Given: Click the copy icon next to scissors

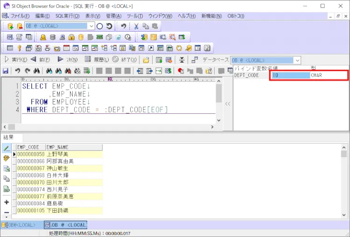Looking at the screenshot, I should [x=146, y=26].
